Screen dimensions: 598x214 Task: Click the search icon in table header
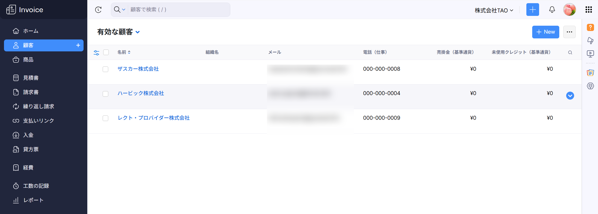[x=570, y=52]
